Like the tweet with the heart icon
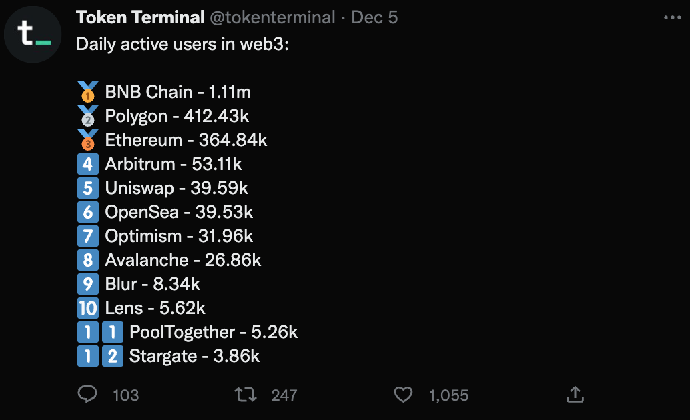Image resolution: width=690 pixels, height=420 pixels. (403, 395)
